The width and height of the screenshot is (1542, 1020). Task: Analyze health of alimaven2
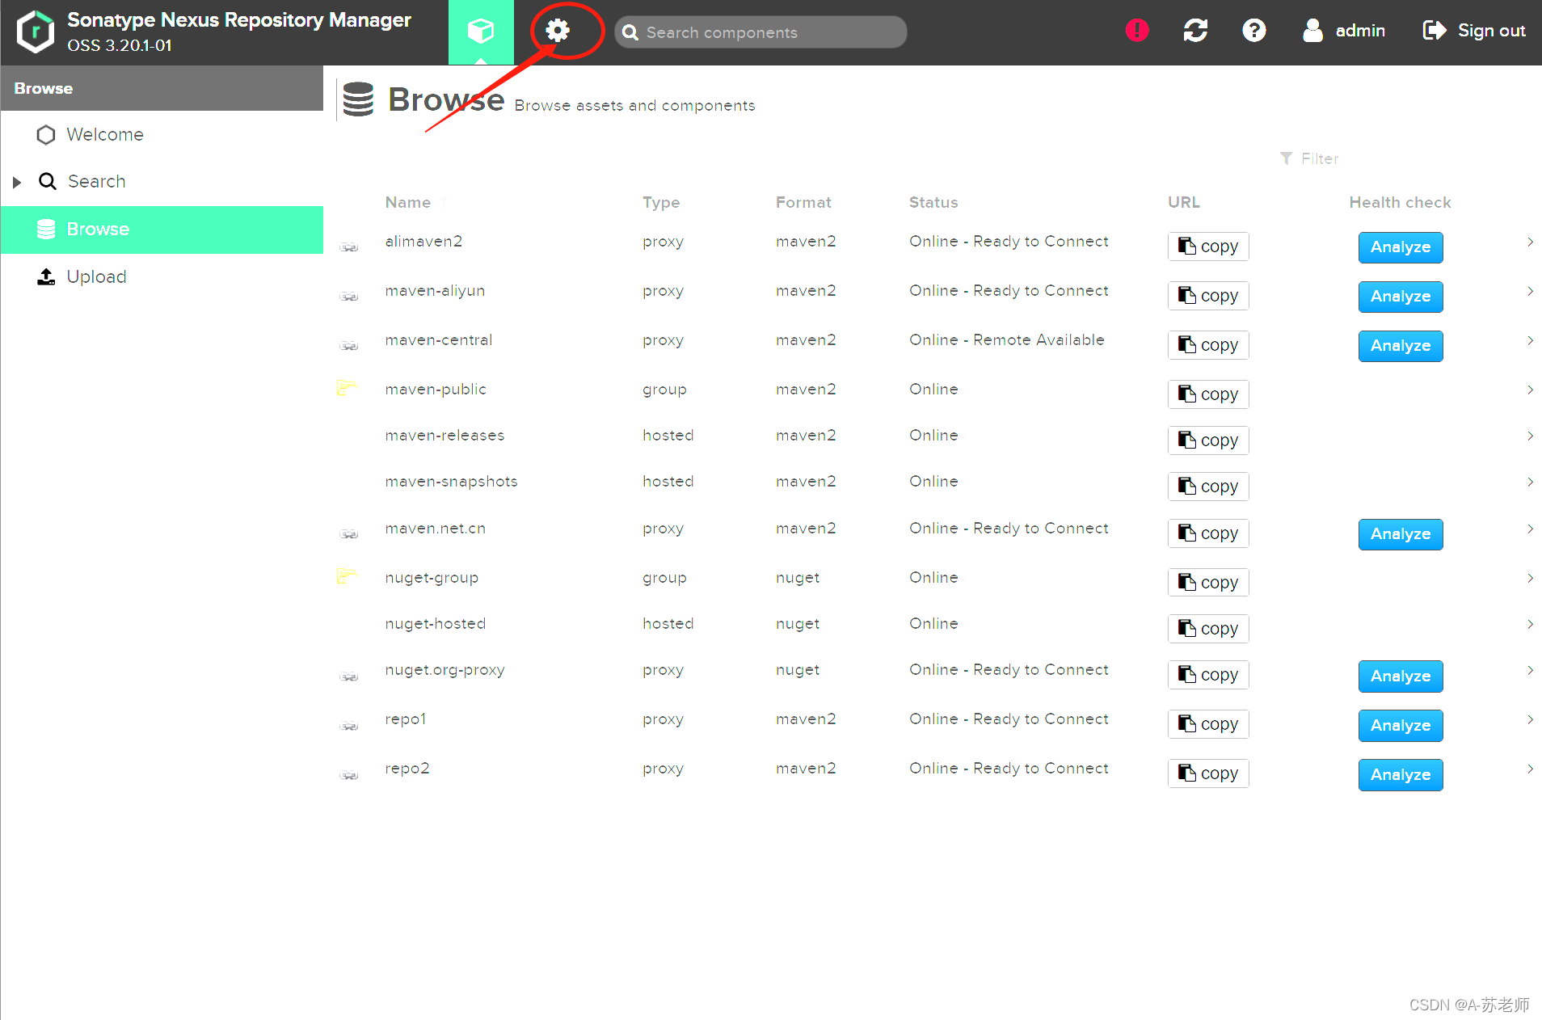tap(1401, 247)
